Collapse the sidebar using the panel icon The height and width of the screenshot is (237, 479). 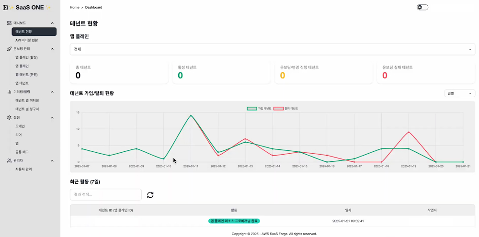click(5, 7)
